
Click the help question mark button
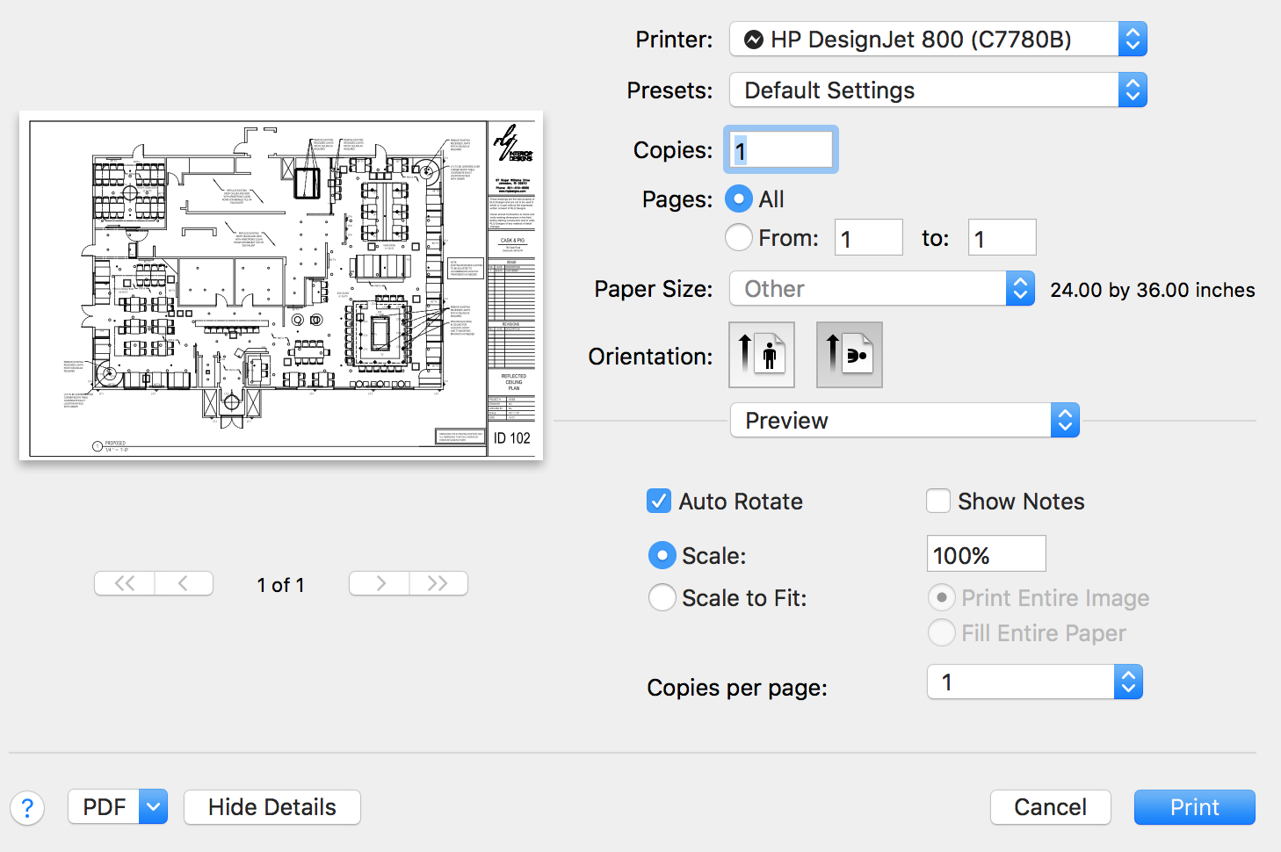click(x=27, y=807)
